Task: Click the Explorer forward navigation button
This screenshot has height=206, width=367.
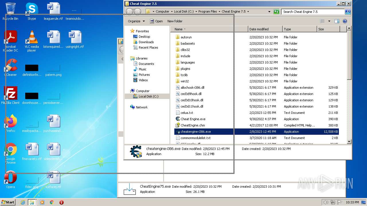Action: [137, 12]
